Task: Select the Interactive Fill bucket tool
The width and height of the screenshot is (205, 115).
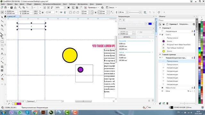Action: coord(2,79)
